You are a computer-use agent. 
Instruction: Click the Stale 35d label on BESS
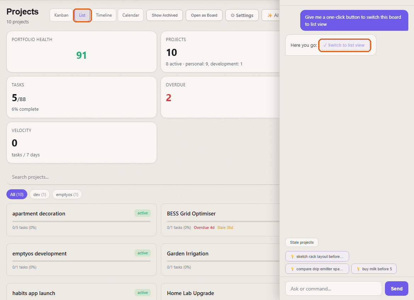click(x=225, y=227)
